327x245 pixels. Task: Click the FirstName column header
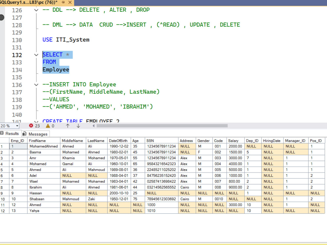click(43, 140)
